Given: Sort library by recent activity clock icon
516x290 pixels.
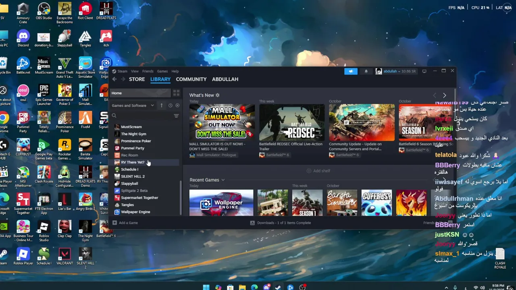Looking at the screenshot, I should tap(170, 106).
